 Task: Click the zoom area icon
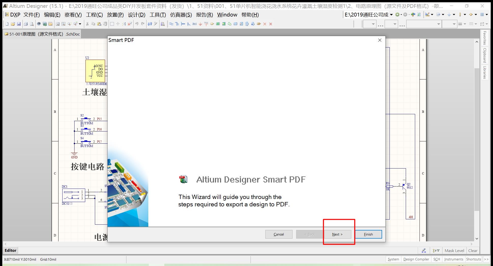point(63,24)
